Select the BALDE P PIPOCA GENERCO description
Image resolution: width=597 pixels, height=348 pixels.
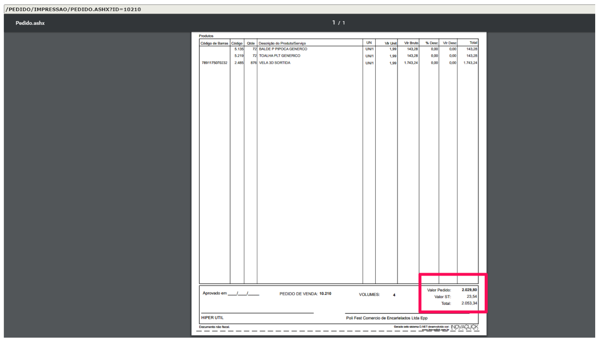pos(283,49)
